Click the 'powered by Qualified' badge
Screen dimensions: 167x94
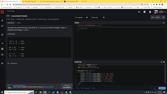click(67, 86)
